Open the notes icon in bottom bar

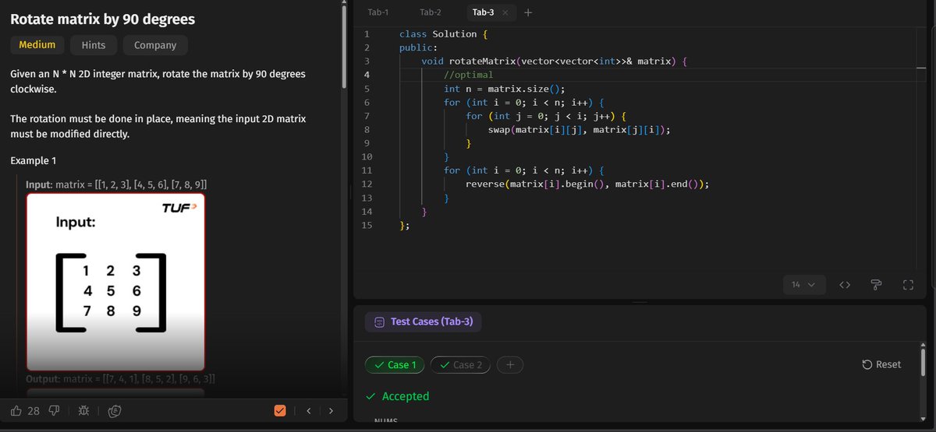[114, 410]
